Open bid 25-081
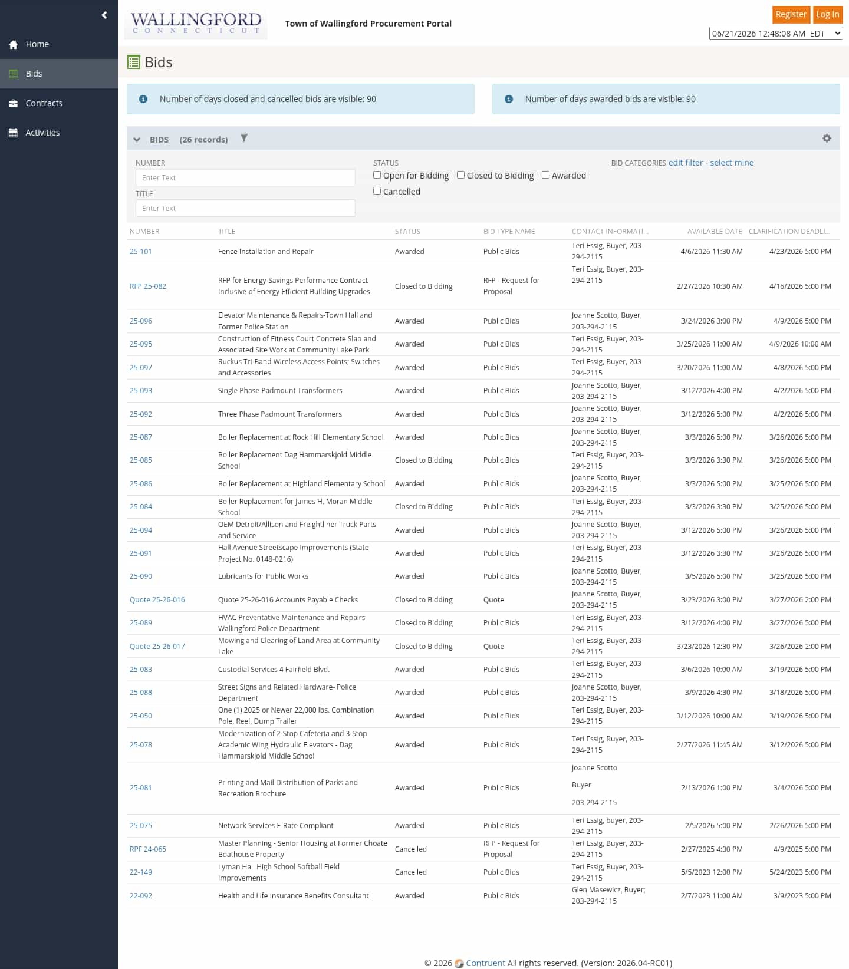 click(141, 788)
